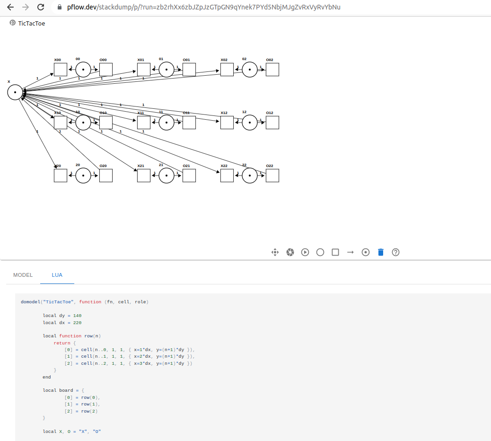Select place 02 circle
Image resolution: width=491 pixels, height=441 pixels.
(250, 70)
